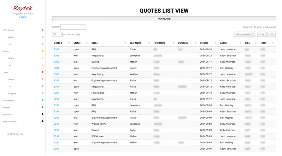Click the red ring next to Progress
The width and height of the screenshot is (282, 156).
pos(42,93)
